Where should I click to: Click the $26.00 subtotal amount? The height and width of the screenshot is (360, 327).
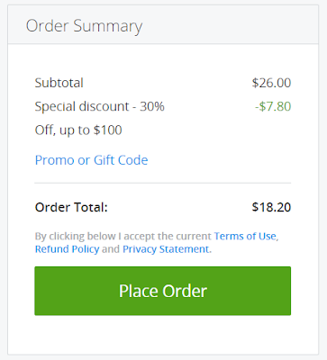(271, 83)
